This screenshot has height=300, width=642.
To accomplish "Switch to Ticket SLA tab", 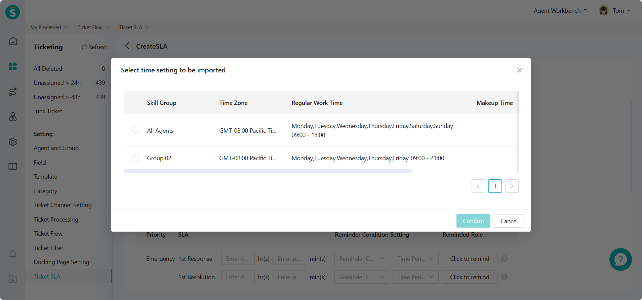I will (x=130, y=27).
